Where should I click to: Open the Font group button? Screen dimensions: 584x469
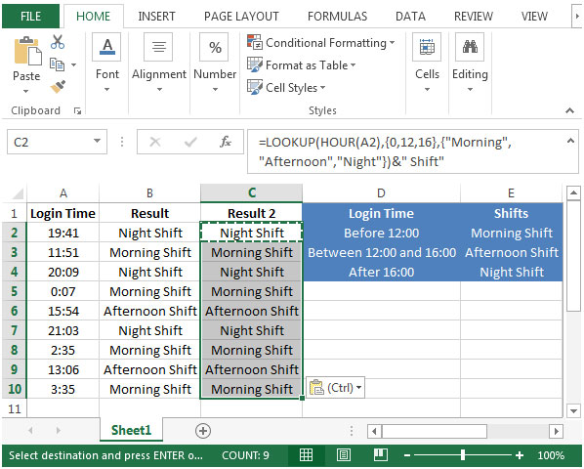point(106,47)
